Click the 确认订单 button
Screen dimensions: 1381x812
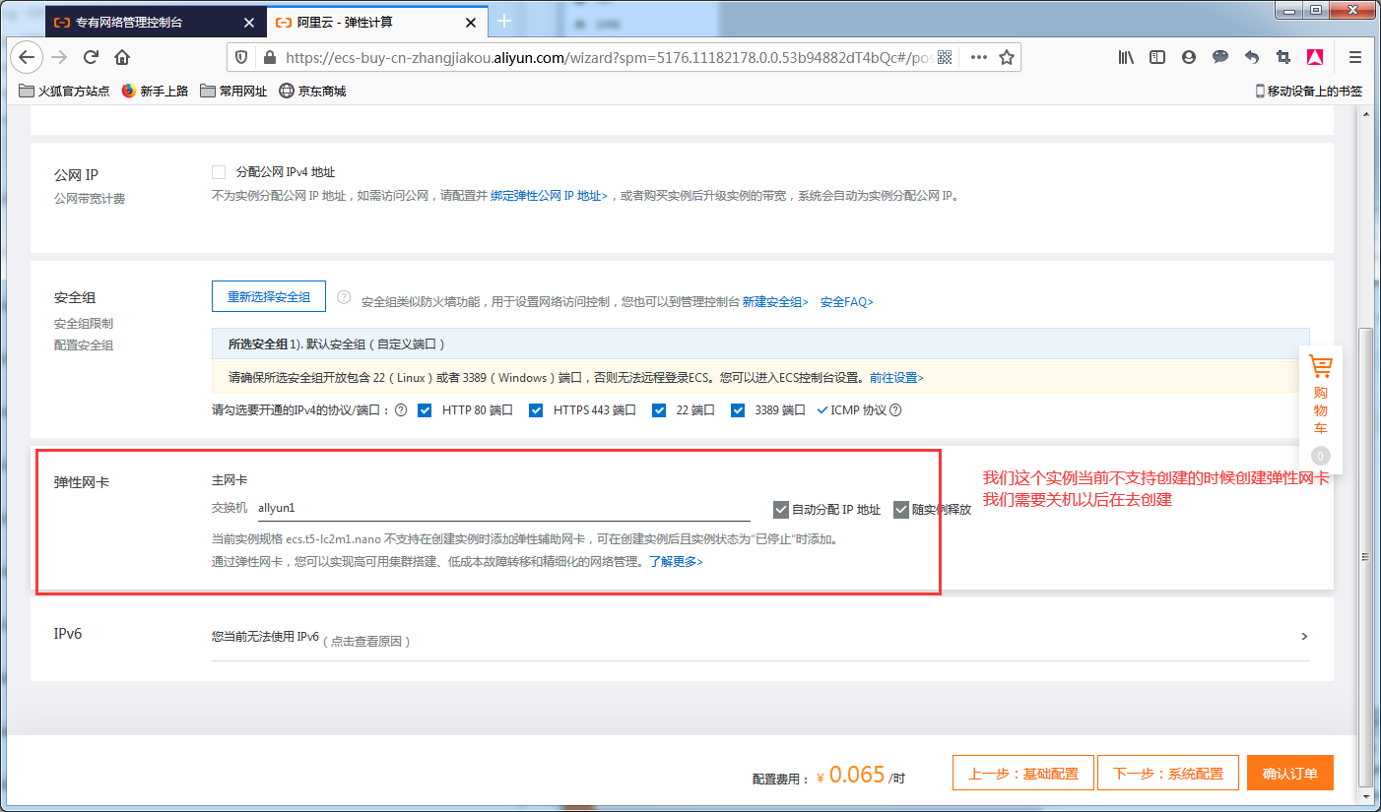pyautogui.click(x=1290, y=773)
